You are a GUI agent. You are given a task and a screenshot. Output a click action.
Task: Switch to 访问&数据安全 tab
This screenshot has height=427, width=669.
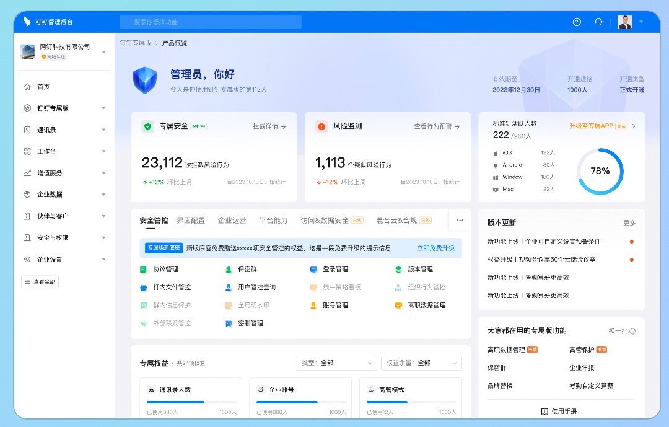(331, 221)
